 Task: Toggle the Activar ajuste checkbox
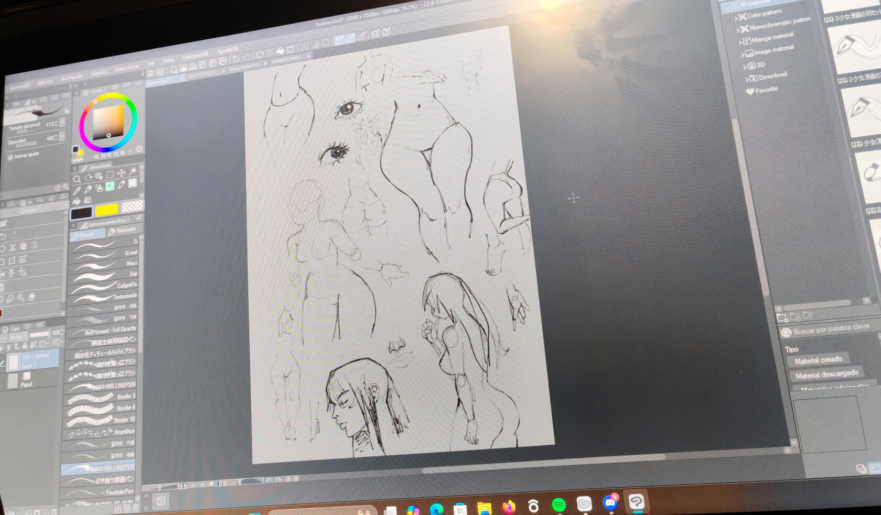[10, 157]
